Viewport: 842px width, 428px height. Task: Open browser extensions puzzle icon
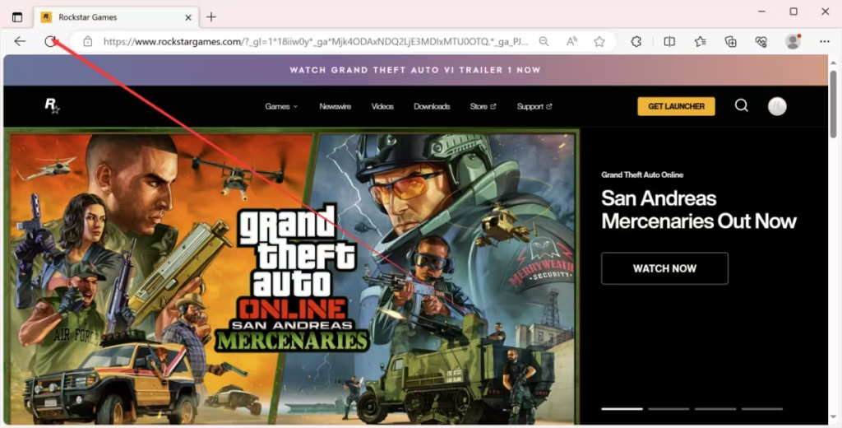[636, 41]
